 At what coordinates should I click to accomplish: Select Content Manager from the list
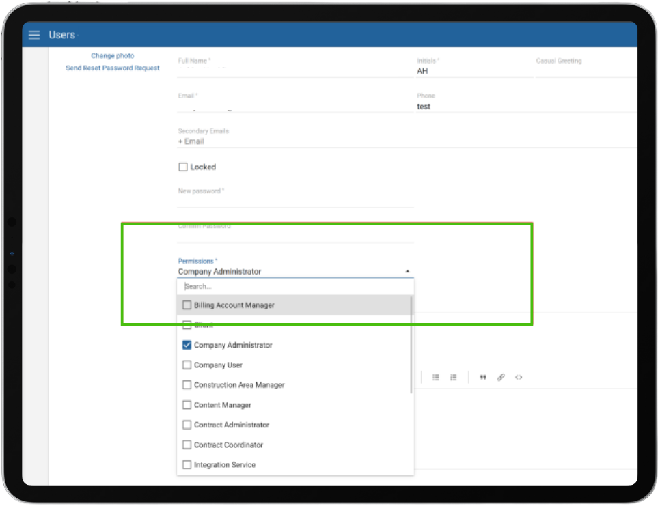187,405
